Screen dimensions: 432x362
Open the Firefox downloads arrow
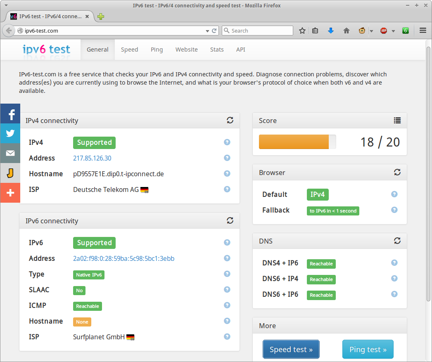click(x=331, y=31)
